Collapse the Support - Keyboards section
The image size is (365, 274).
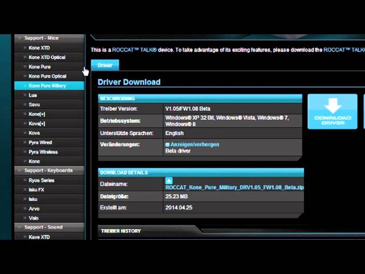49,170
